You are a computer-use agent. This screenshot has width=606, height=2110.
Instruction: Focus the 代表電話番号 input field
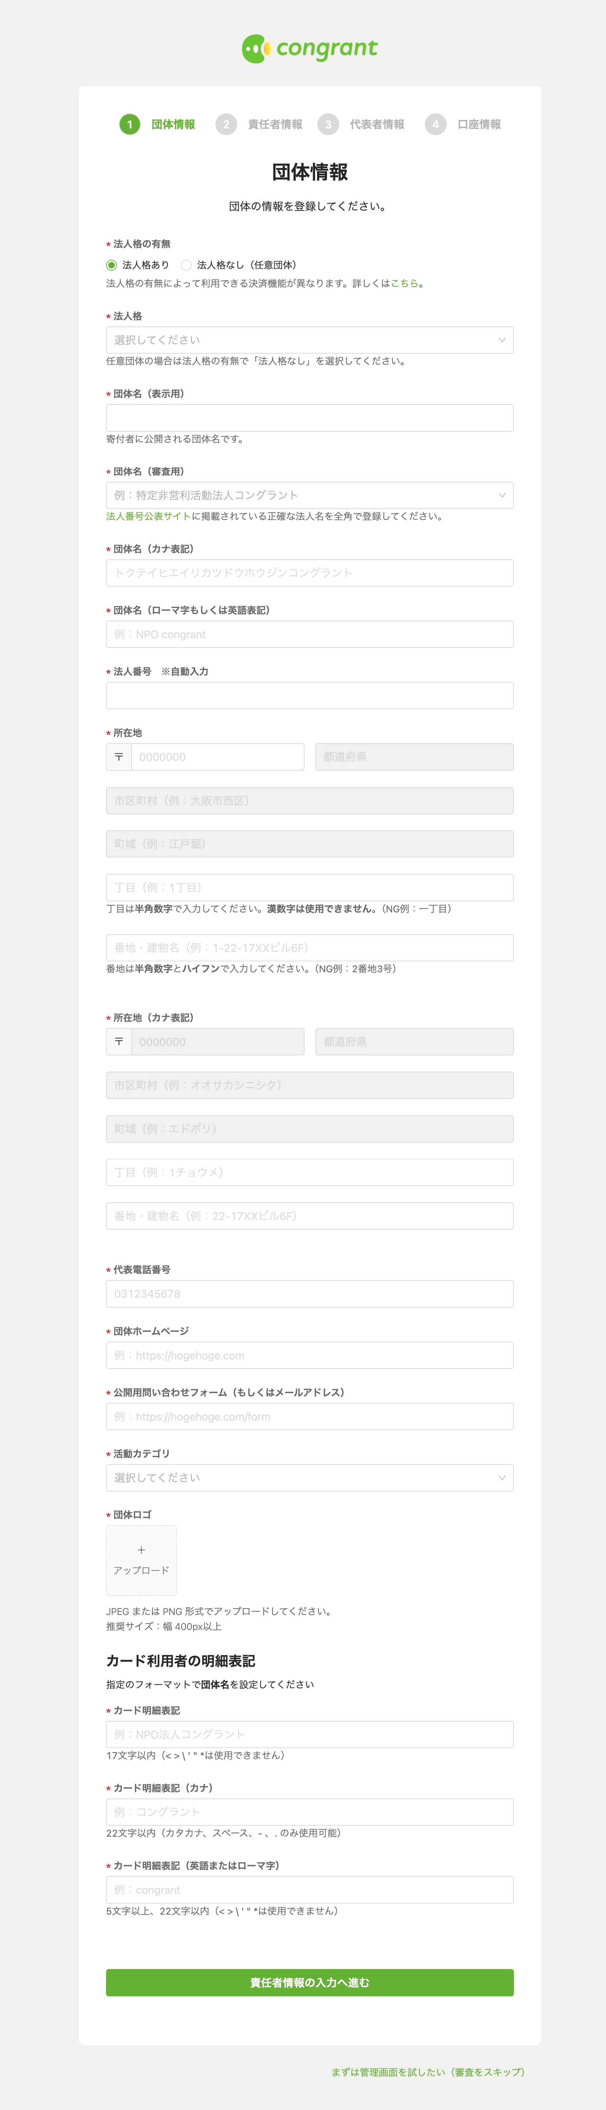[x=310, y=1294]
